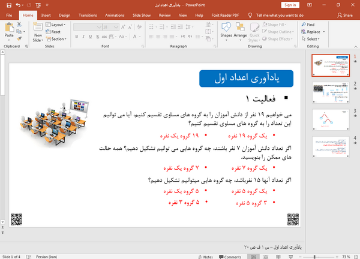Customize Quick Access Toolbar dropdown
Screen dimensions: 360x259
[x=47, y=5]
